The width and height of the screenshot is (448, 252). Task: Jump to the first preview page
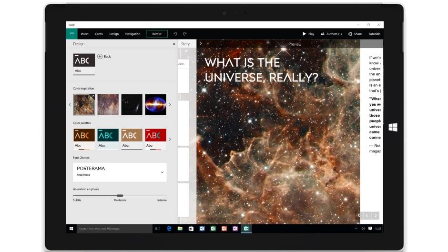point(359,215)
